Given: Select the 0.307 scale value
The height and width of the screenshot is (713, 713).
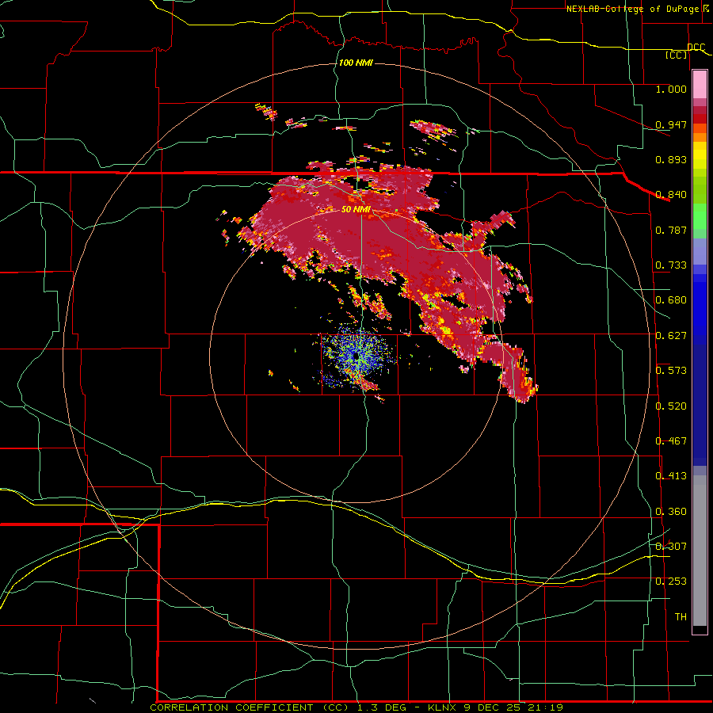Looking at the screenshot, I should click(x=671, y=547).
